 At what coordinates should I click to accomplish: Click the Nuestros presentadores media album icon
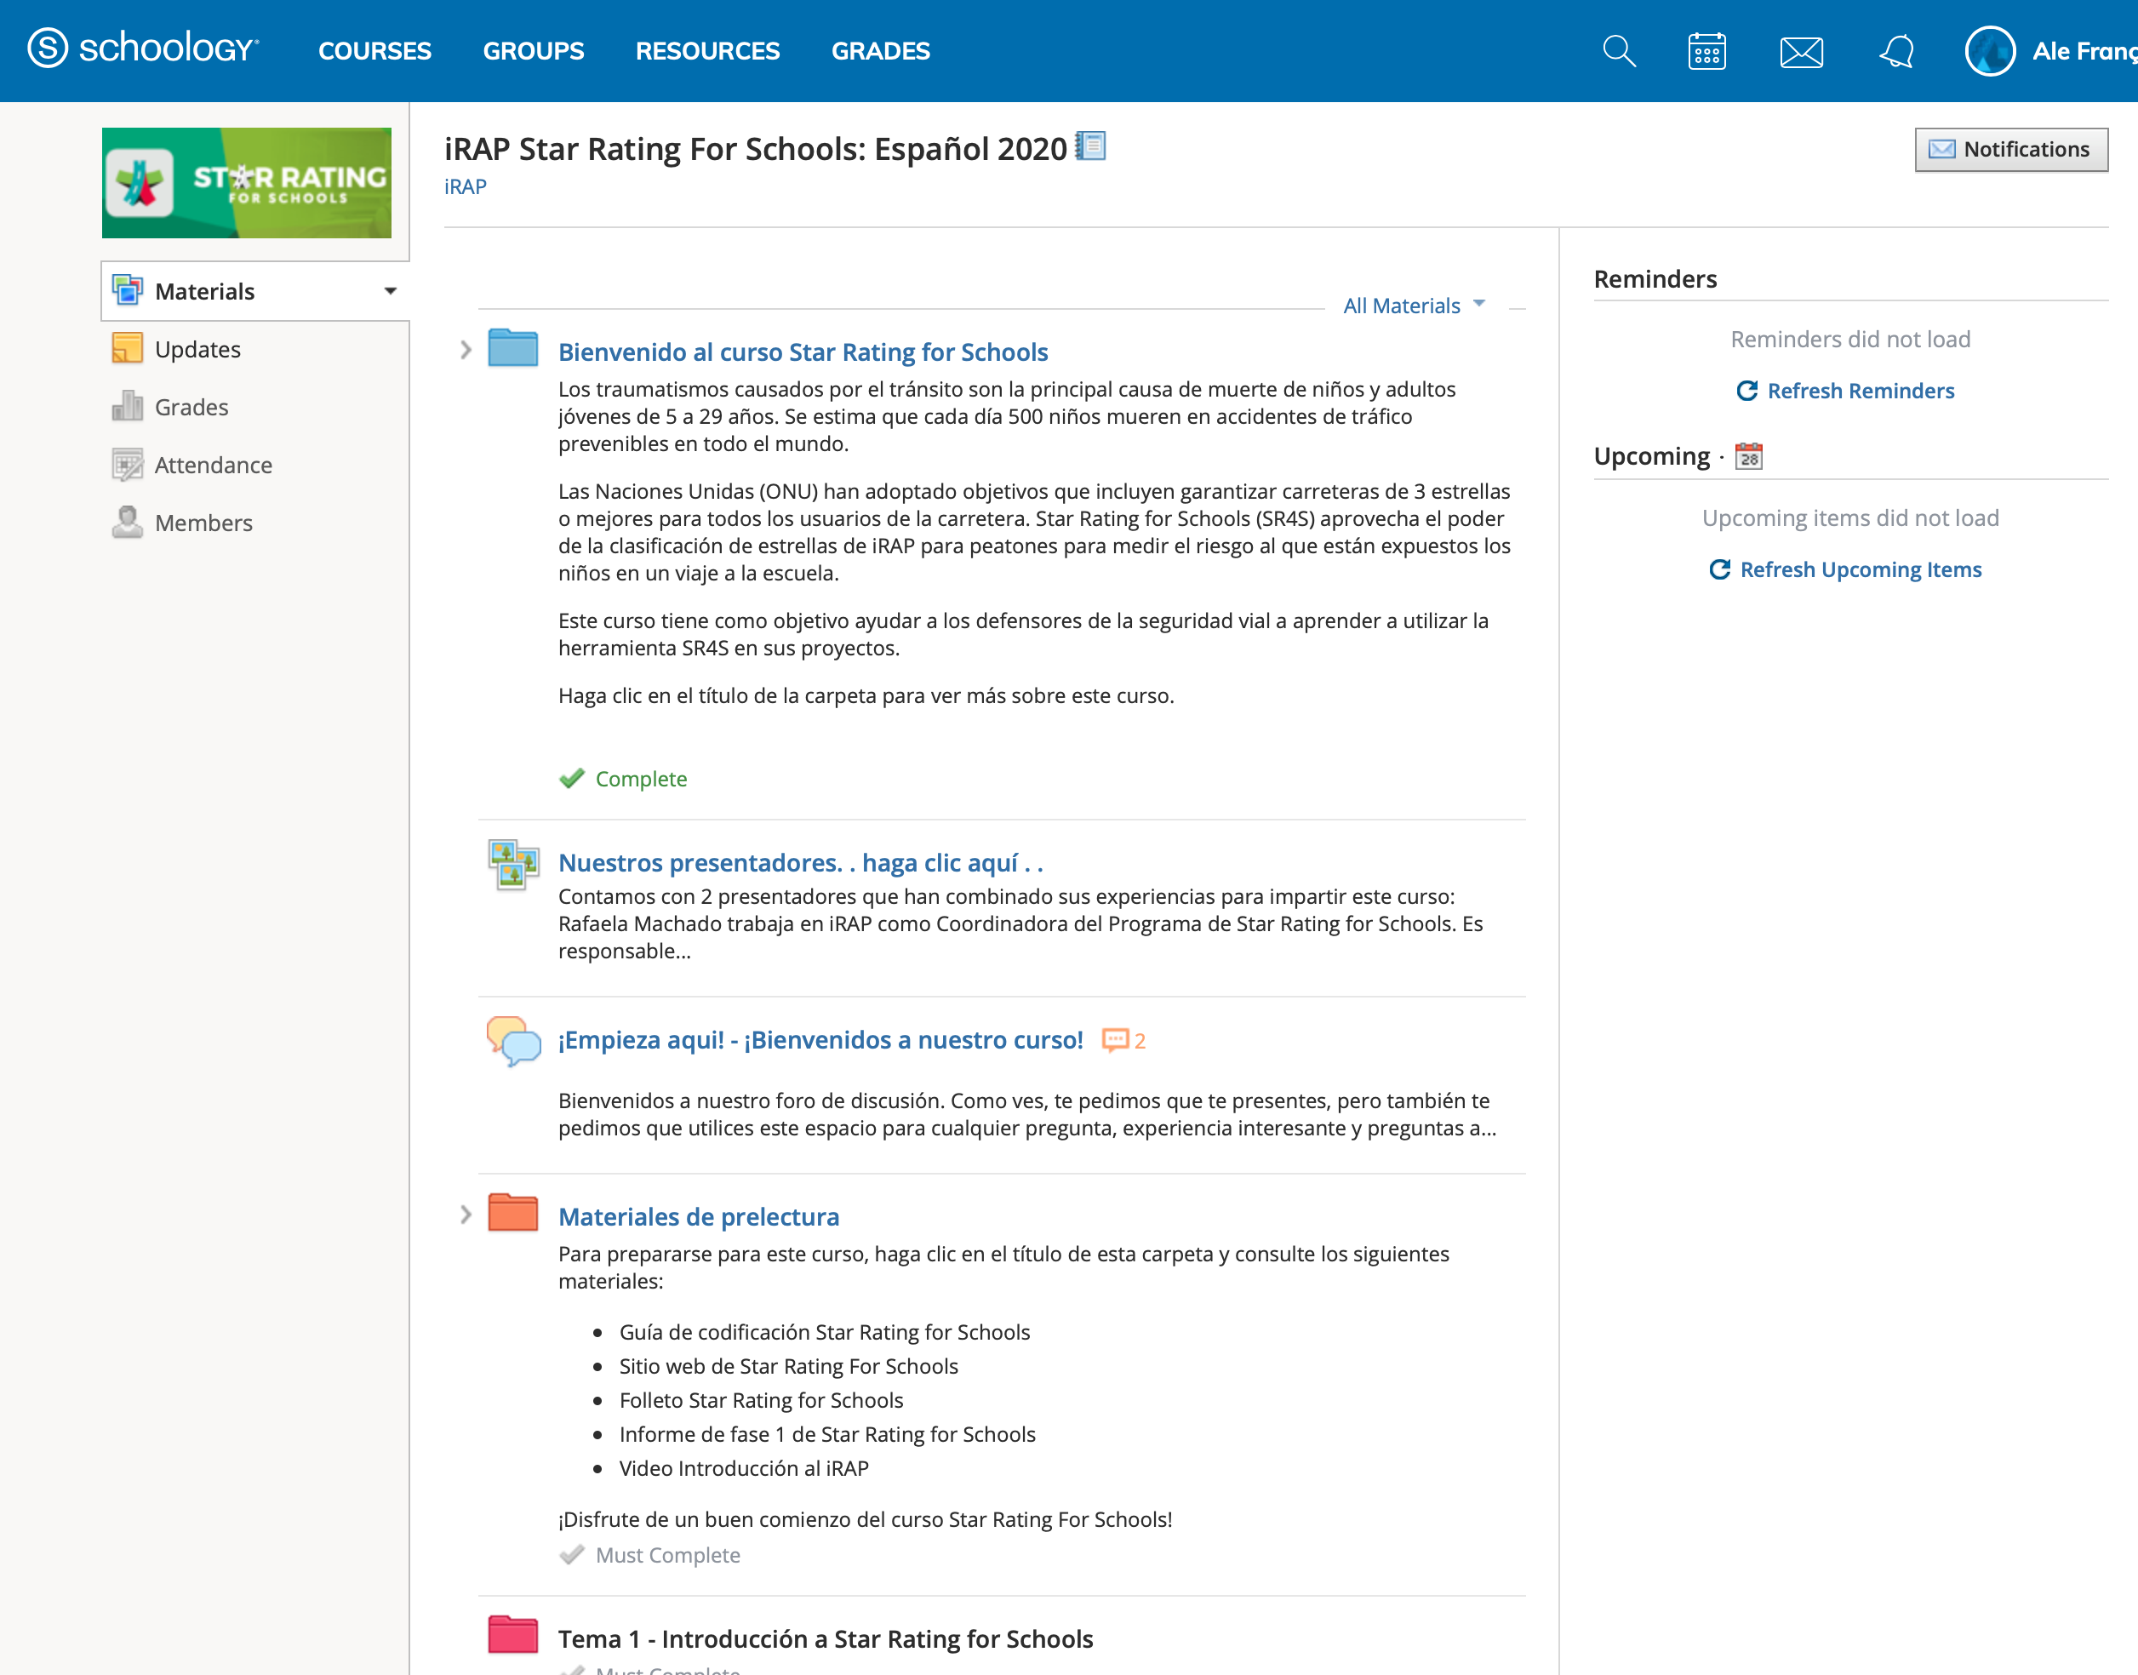(x=513, y=864)
